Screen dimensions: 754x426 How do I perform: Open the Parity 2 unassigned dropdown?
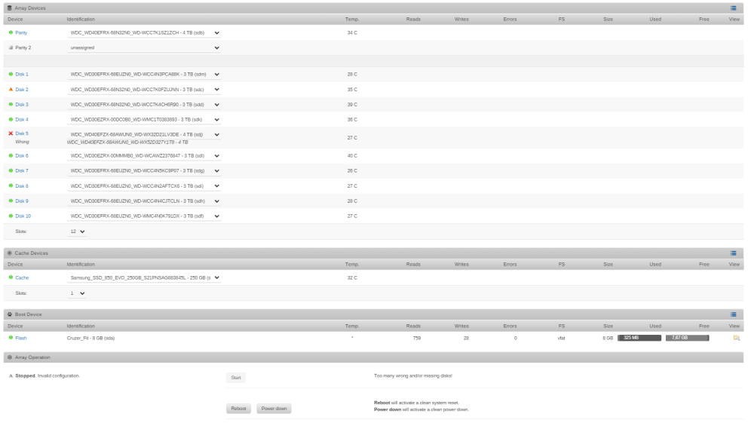[144, 48]
